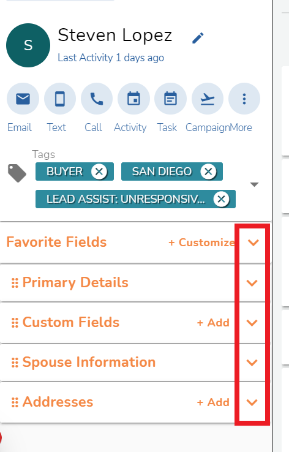
Task: Remove the LEAD ASSIST: UNRESPONSIVE tag
Action: click(221, 199)
